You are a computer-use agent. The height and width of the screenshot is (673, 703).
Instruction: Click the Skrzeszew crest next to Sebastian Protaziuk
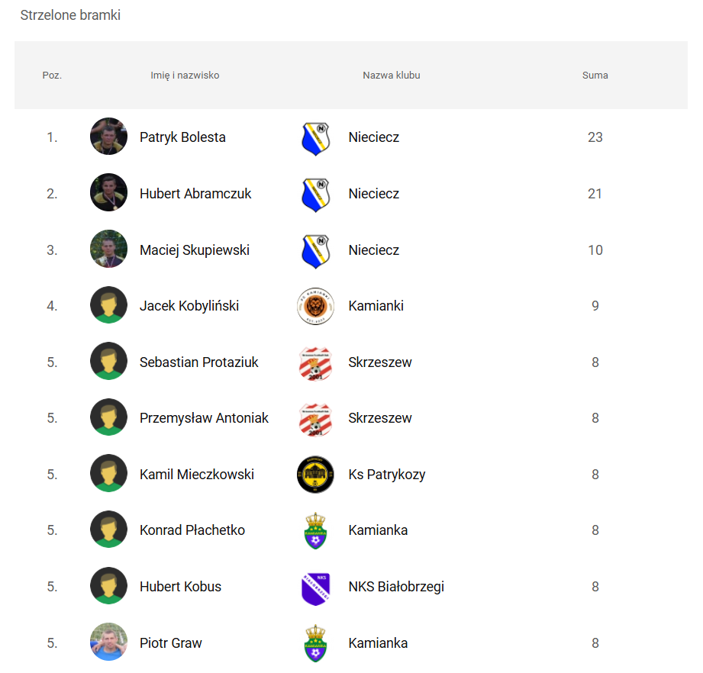coord(316,363)
